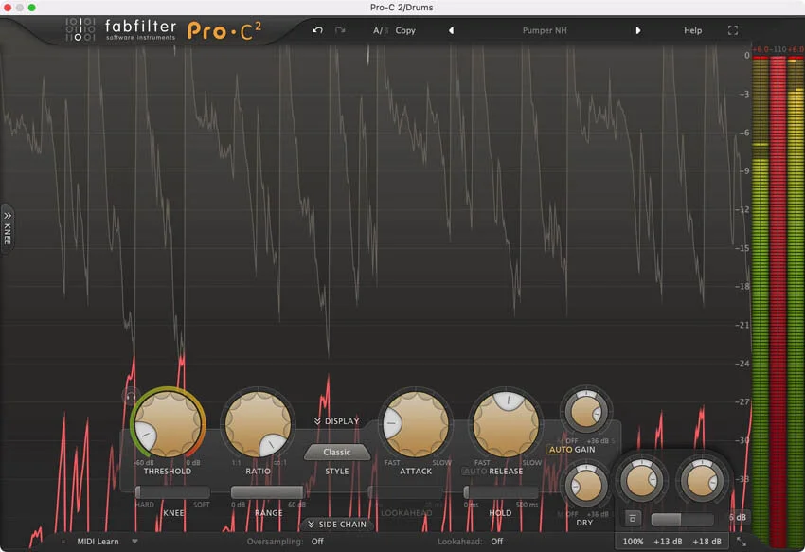The height and width of the screenshot is (552, 805).
Task: Click the FabFilter logo icon
Action: (x=80, y=29)
